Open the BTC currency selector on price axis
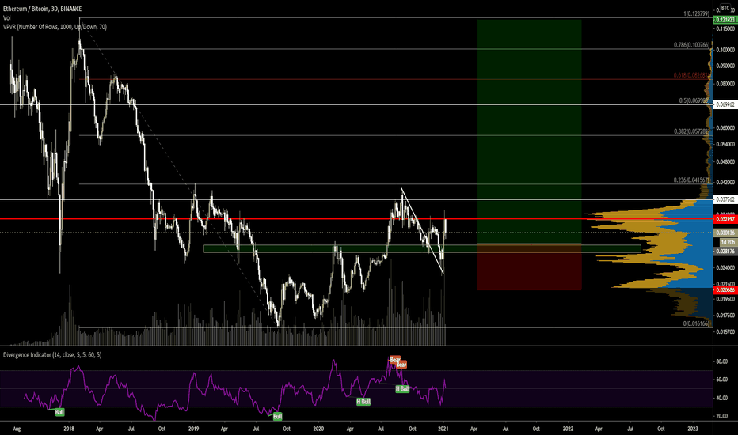Viewport: 738px width, 435px height. point(725,8)
